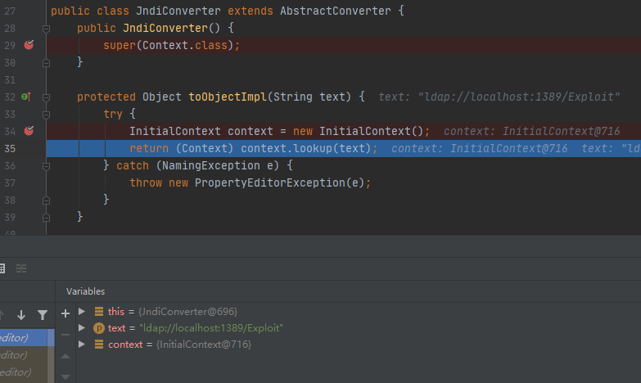The image size is (641, 383).
Task: Select the context = {InitialContext@716} variable row
Action: [x=179, y=345]
